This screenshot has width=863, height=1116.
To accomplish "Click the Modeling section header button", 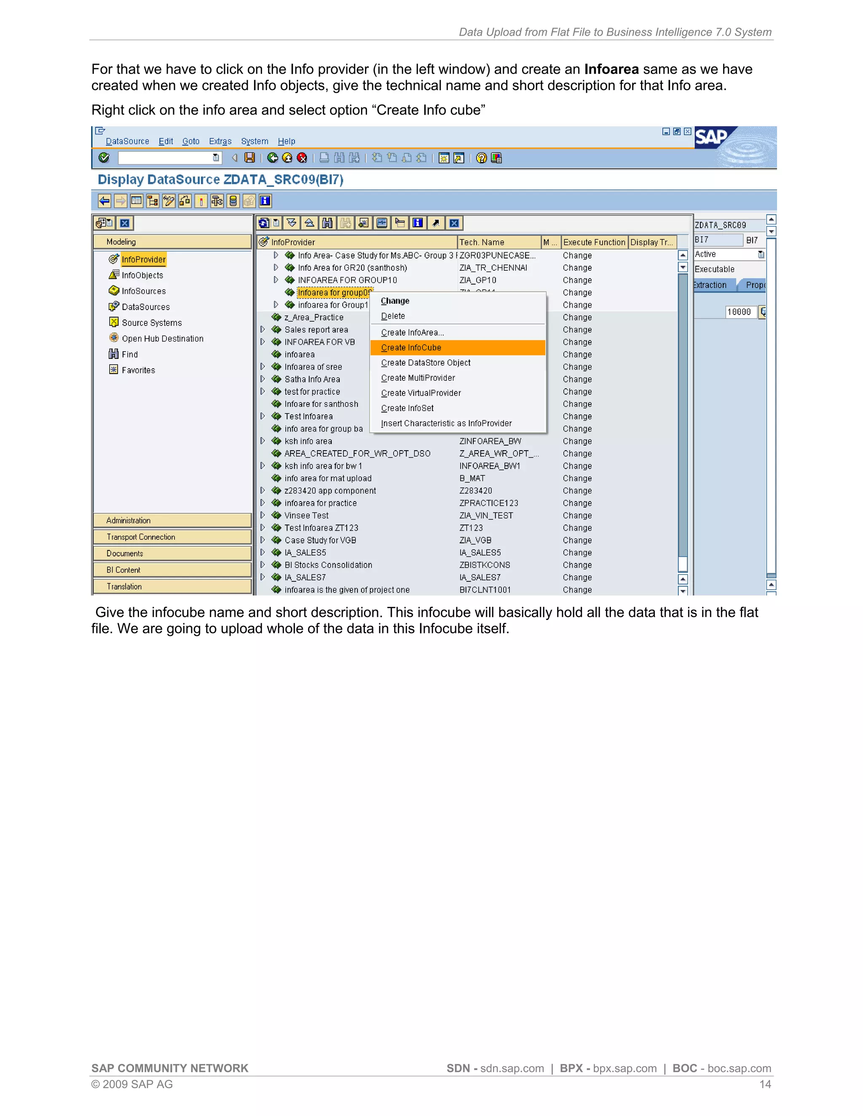I will click(172, 242).
